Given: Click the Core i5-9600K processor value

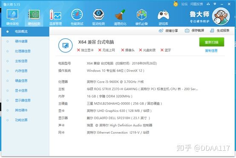Looking at the screenshot, I should [115, 82].
